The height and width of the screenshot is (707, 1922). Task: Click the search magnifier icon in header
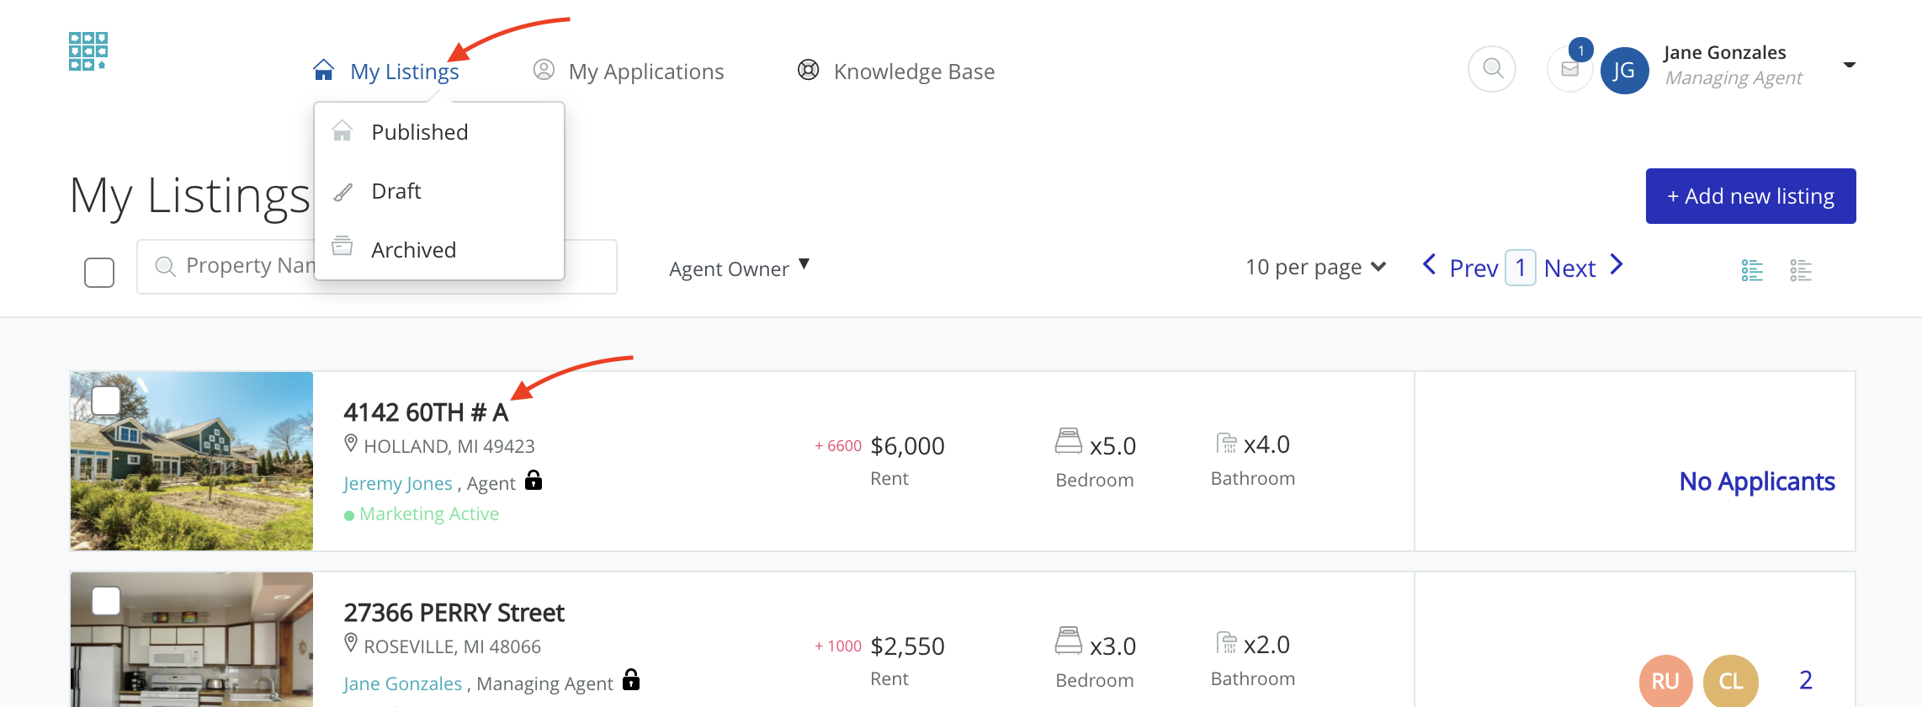(1492, 69)
